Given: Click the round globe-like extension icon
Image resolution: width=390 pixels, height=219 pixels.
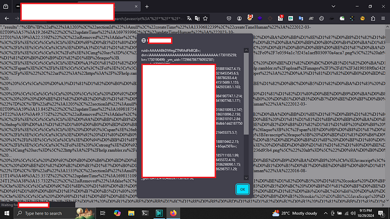Looking at the screenshot, I should pyautogui.click(x=321, y=18).
